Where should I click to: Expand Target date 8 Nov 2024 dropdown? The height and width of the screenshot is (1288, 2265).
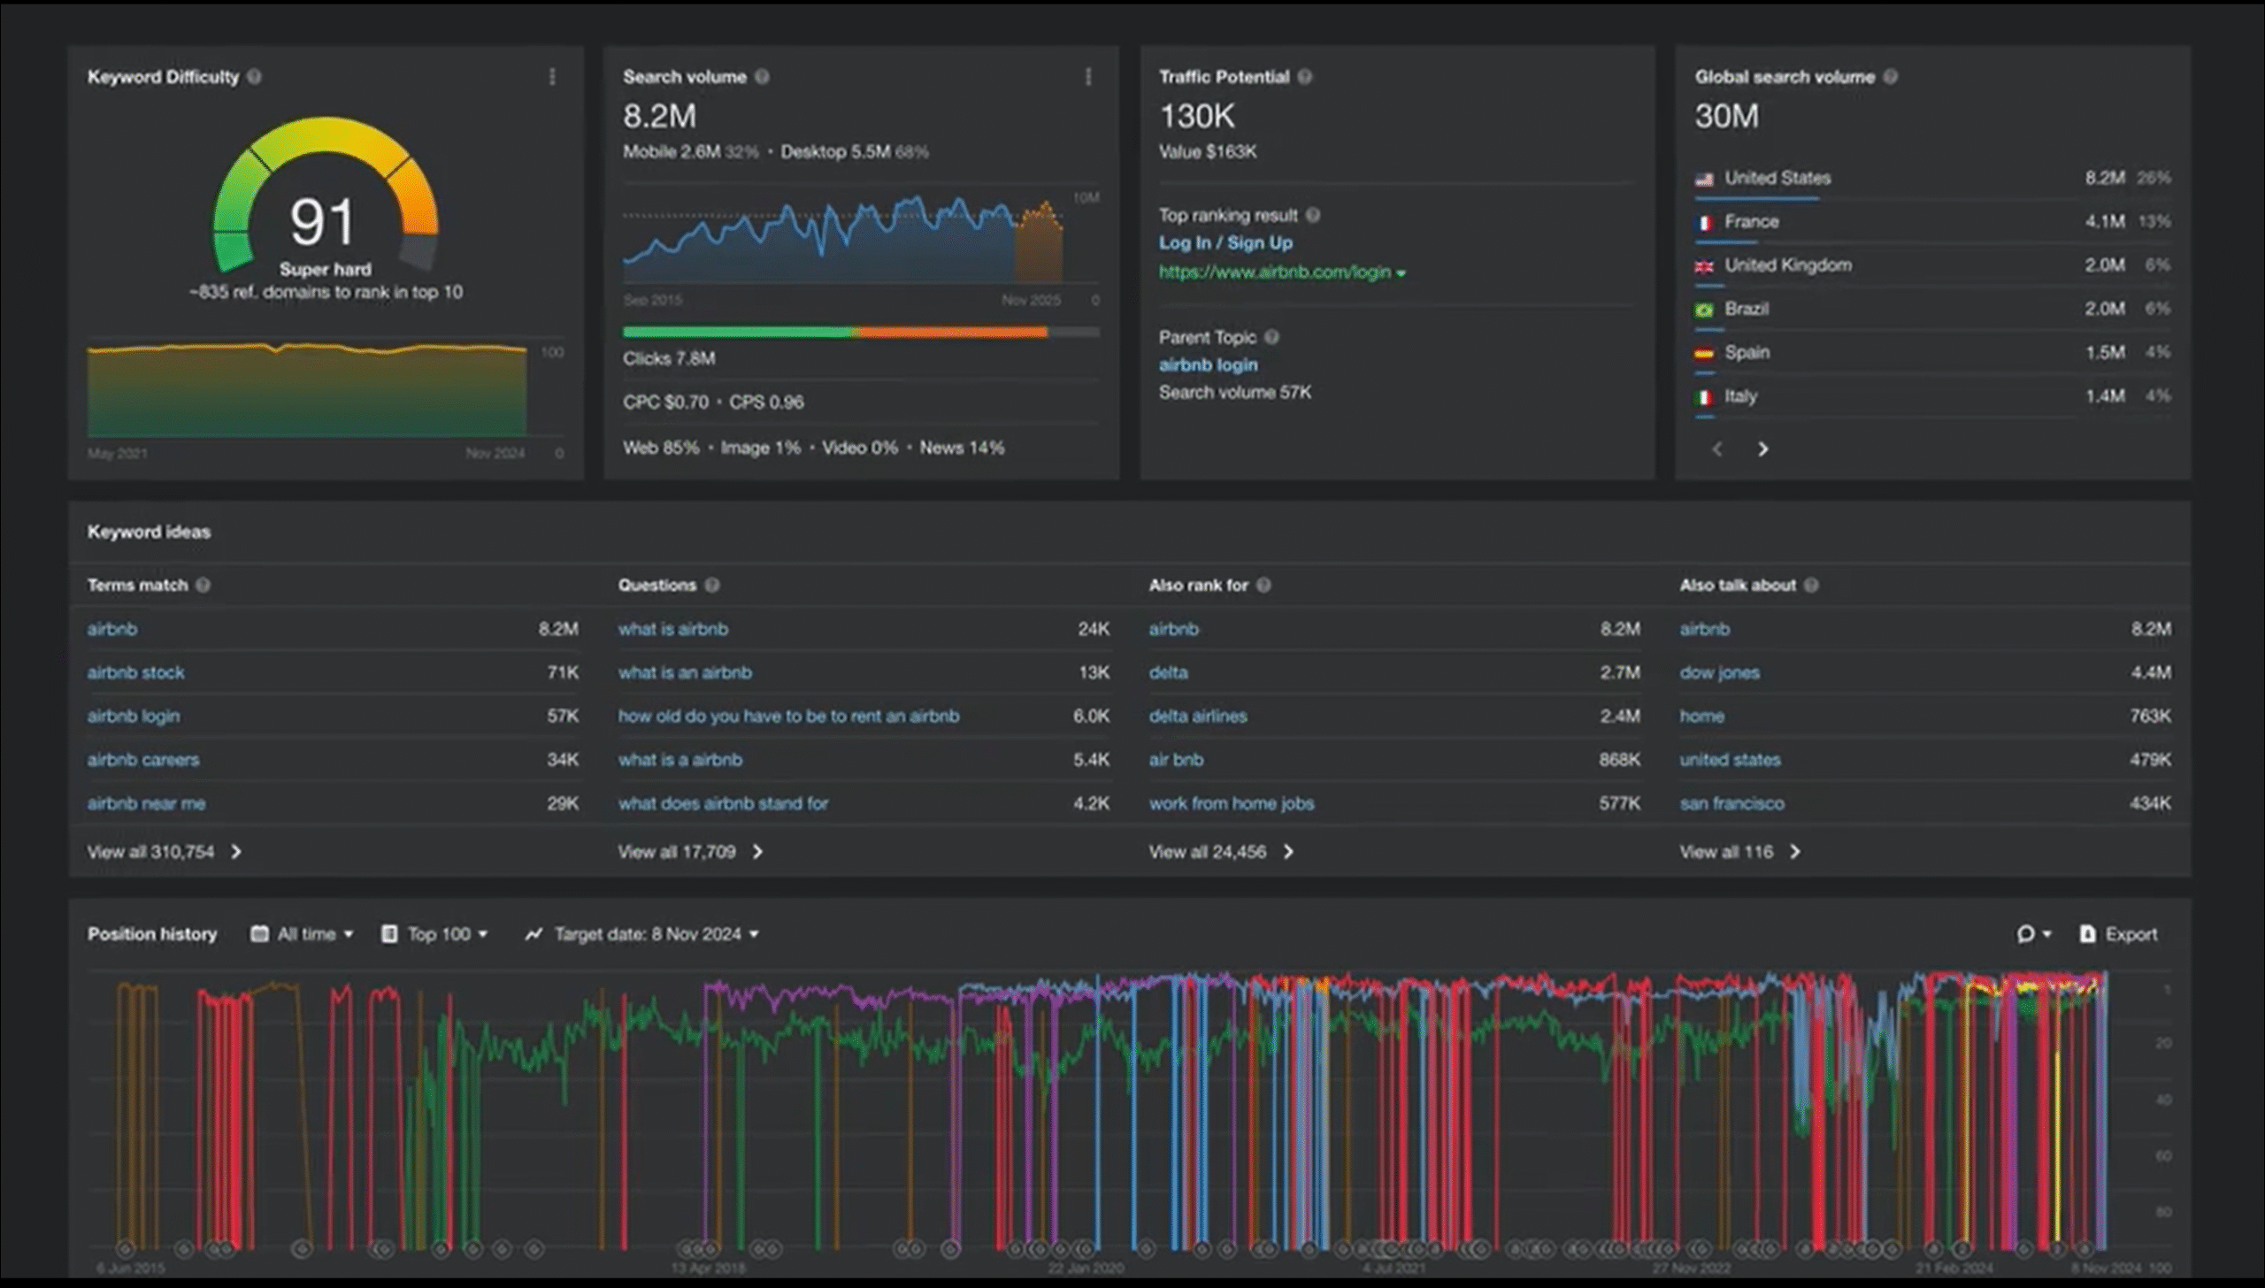(642, 934)
